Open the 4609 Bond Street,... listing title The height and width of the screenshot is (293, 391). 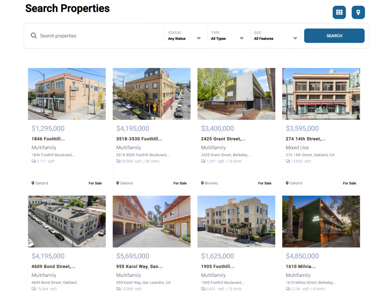coord(53,266)
